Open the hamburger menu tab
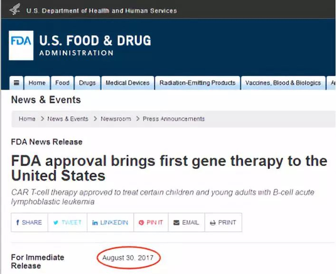This screenshot has height=274, width=336. (x=16, y=83)
